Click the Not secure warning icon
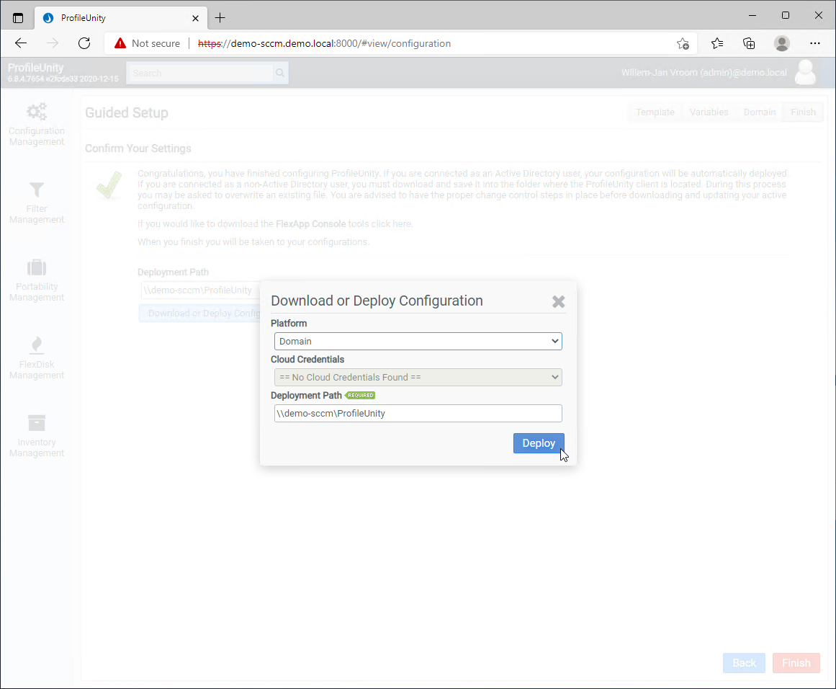Viewport: 836px width, 689px height. coord(120,43)
